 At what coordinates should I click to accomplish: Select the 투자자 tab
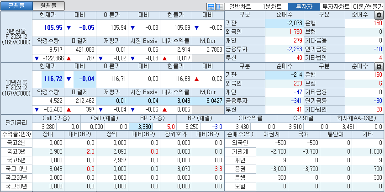coord(304,7)
